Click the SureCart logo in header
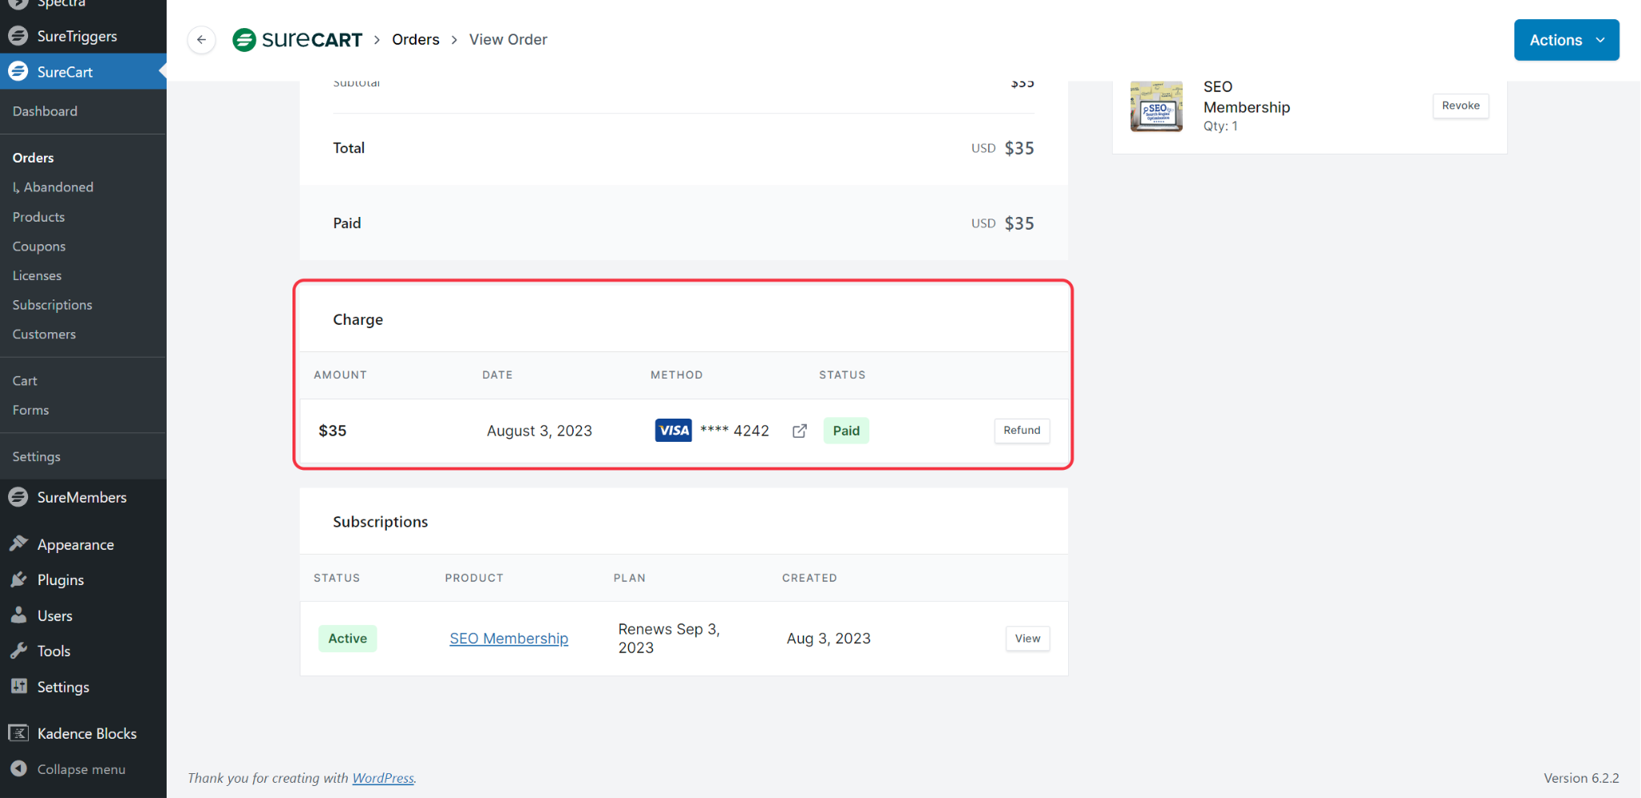The image size is (1641, 798). 297,40
